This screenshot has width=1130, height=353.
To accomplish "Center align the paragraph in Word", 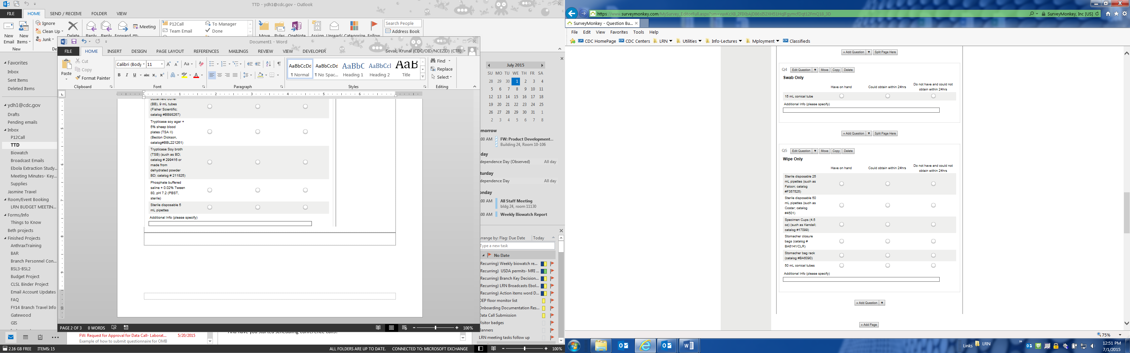I will [x=219, y=75].
